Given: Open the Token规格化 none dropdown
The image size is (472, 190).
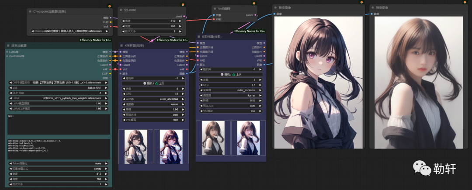Looking at the screenshot, I should pyautogui.click(x=59, y=163).
